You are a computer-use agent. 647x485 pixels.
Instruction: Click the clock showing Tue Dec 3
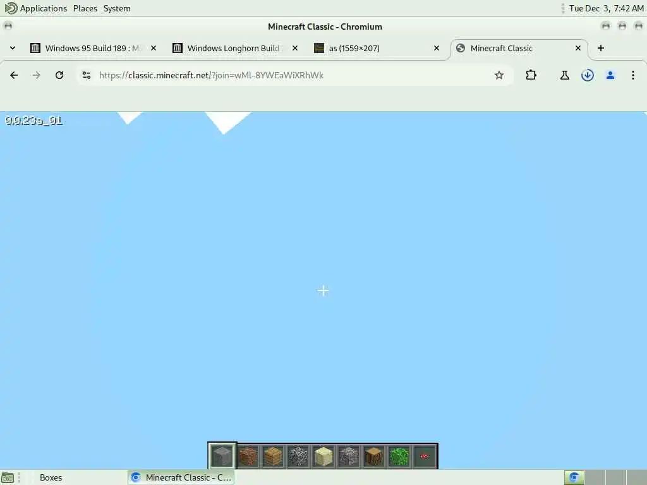[x=606, y=8]
